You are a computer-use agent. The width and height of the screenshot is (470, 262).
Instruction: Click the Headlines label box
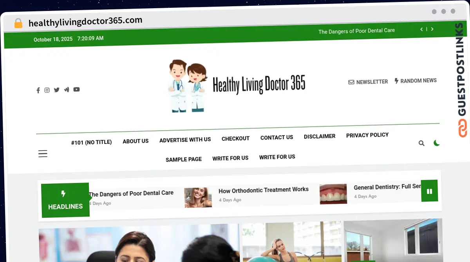coord(65,200)
